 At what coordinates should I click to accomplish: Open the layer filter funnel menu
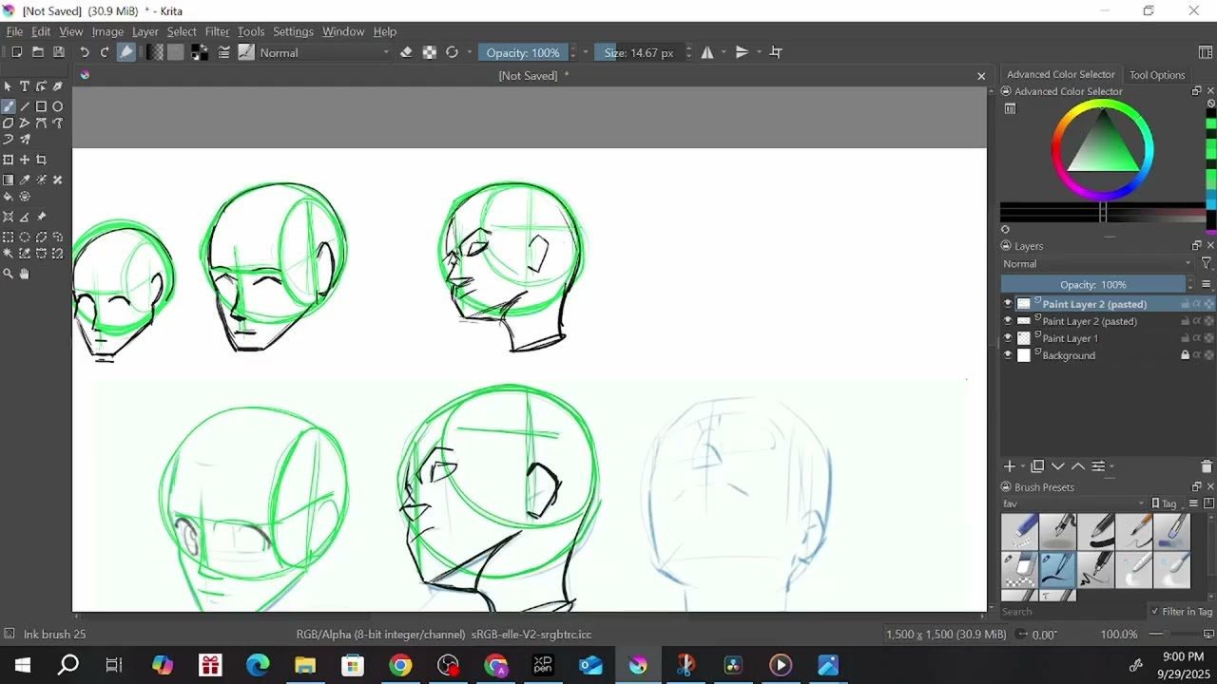click(1207, 264)
